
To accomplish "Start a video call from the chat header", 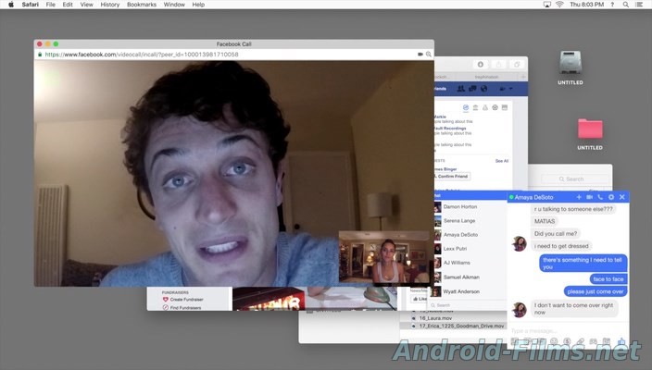I will coord(589,197).
